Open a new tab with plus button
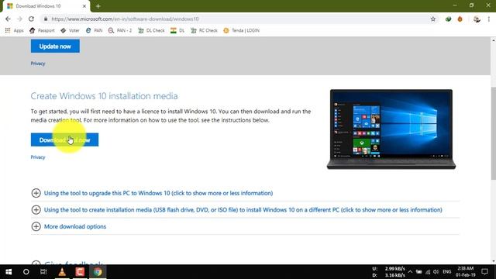 pos(98,6)
